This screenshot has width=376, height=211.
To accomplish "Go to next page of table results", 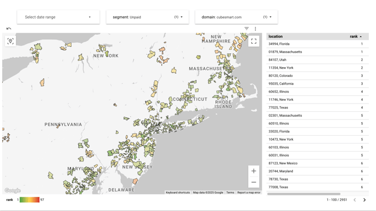I will click(365, 200).
